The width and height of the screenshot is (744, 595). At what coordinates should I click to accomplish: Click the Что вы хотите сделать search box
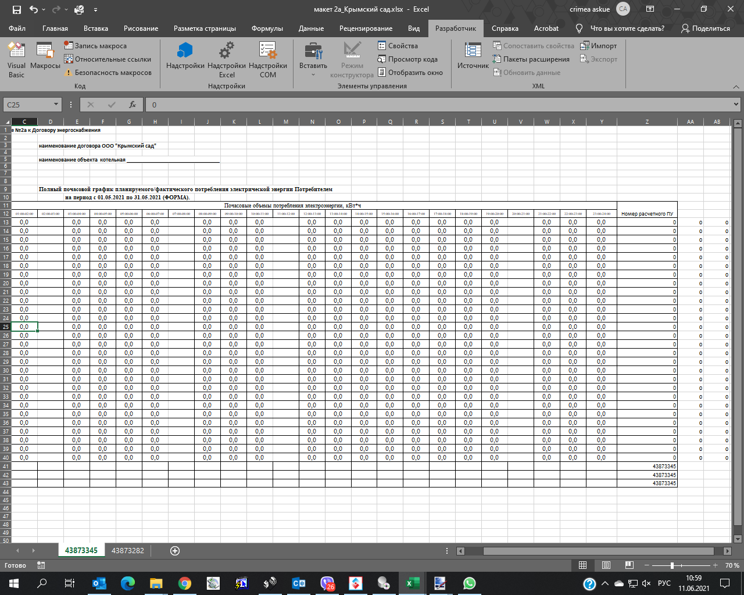pyautogui.click(x=620, y=28)
